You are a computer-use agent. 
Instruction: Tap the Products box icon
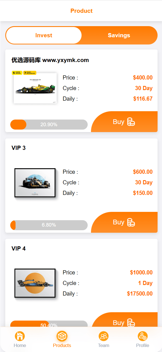coord(62,336)
